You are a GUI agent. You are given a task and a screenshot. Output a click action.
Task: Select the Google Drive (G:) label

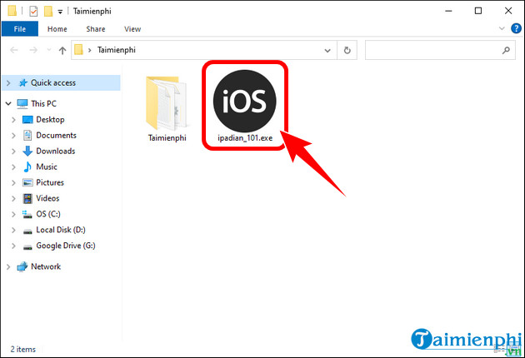click(66, 246)
